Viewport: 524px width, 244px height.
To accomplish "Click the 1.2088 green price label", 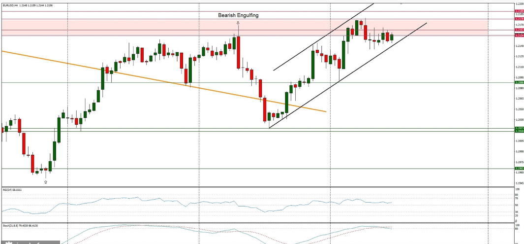I will (519, 82).
